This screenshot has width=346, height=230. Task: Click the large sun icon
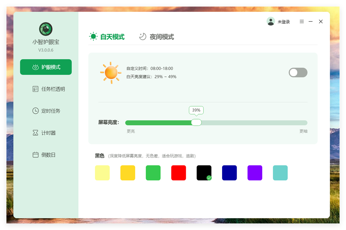coord(111,73)
